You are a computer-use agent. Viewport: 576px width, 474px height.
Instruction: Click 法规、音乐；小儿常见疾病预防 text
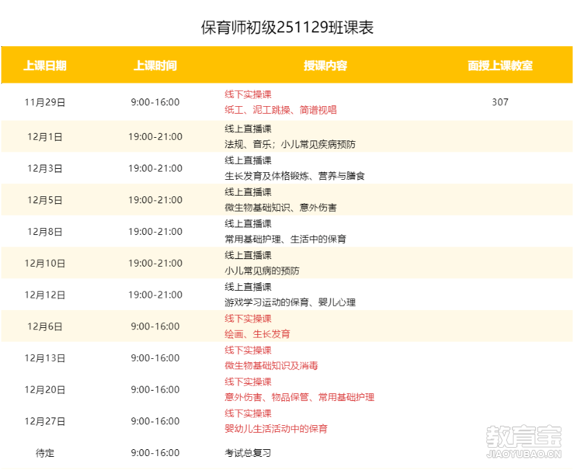pyautogui.click(x=290, y=145)
